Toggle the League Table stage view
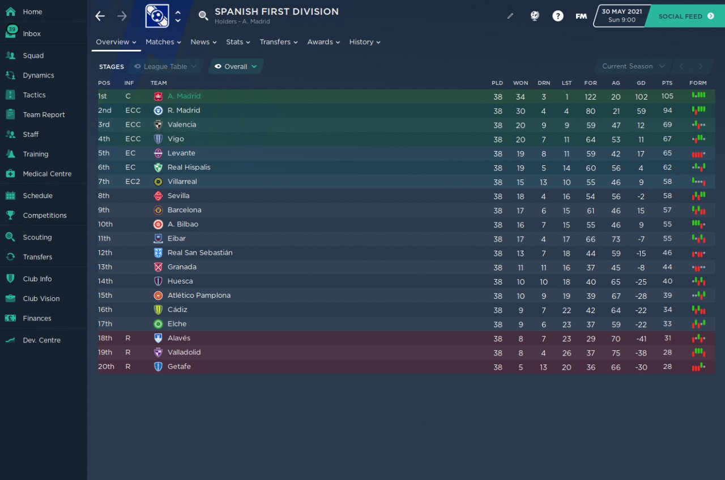The width and height of the screenshot is (725, 480). click(165, 66)
